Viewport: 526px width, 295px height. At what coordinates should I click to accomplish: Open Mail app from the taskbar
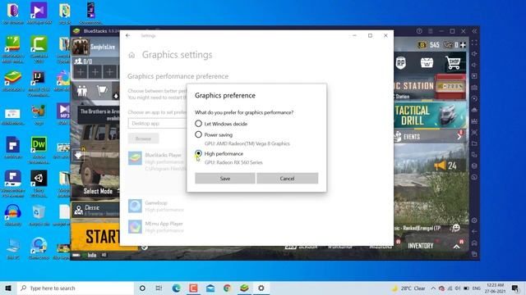210,288
